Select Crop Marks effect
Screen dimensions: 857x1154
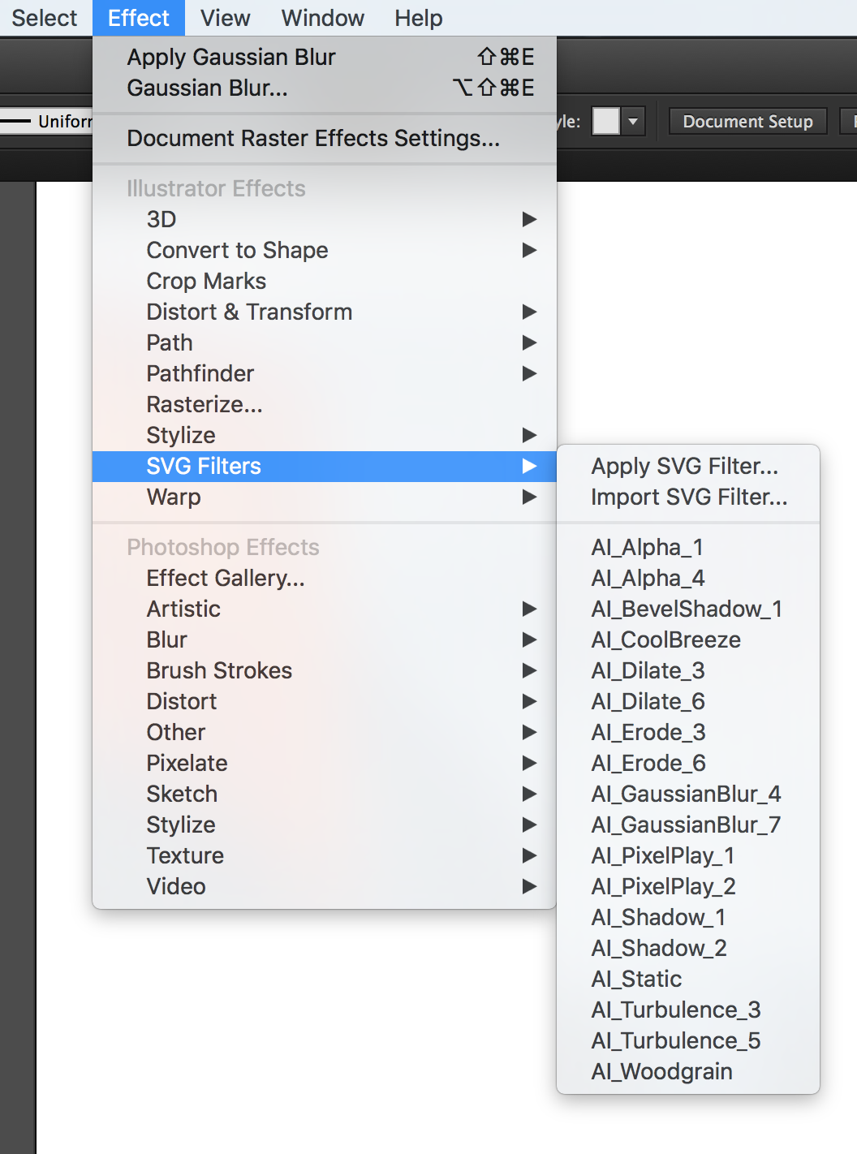(206, 281)
